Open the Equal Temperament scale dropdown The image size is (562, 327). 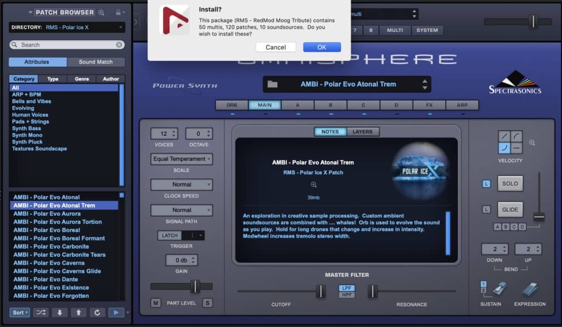[181, 159]
